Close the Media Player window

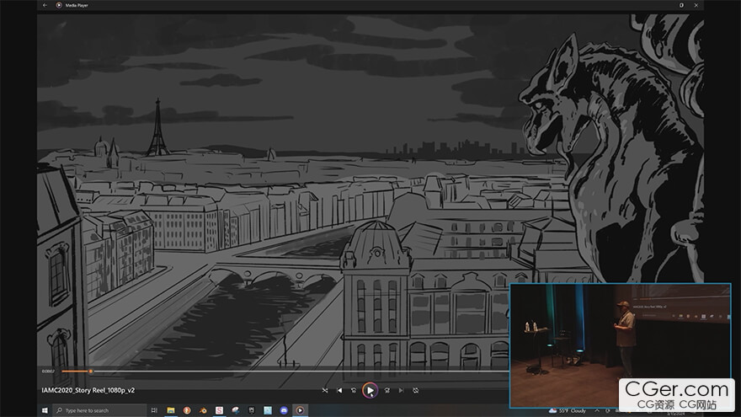tap(696, 5)
